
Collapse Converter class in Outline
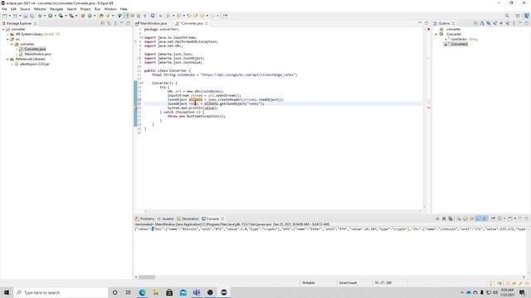click(x=436, y=34)
